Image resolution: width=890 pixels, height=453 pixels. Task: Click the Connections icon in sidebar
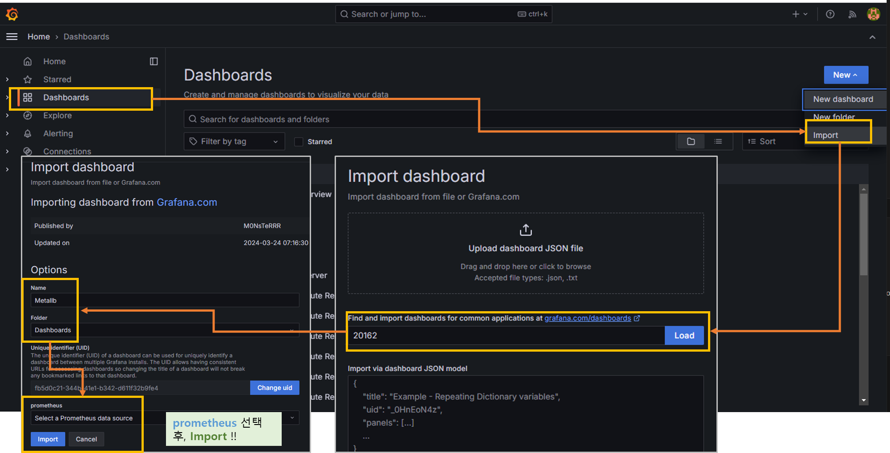tap(28, 151)
